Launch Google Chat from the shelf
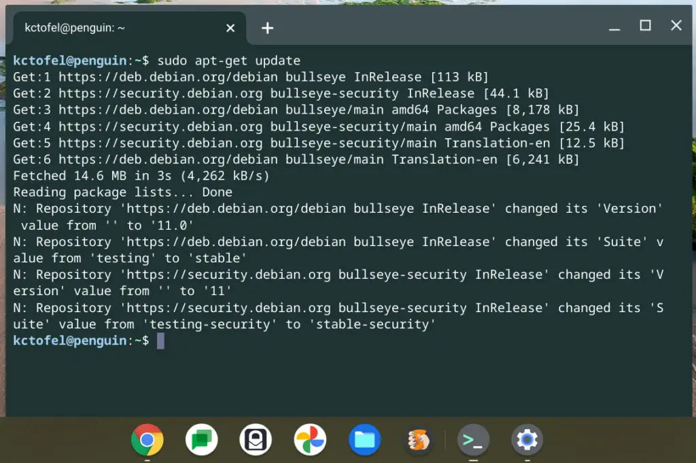The width and height of the screenshot is (696, 463). pyautogui.click(x=201, y=440)
